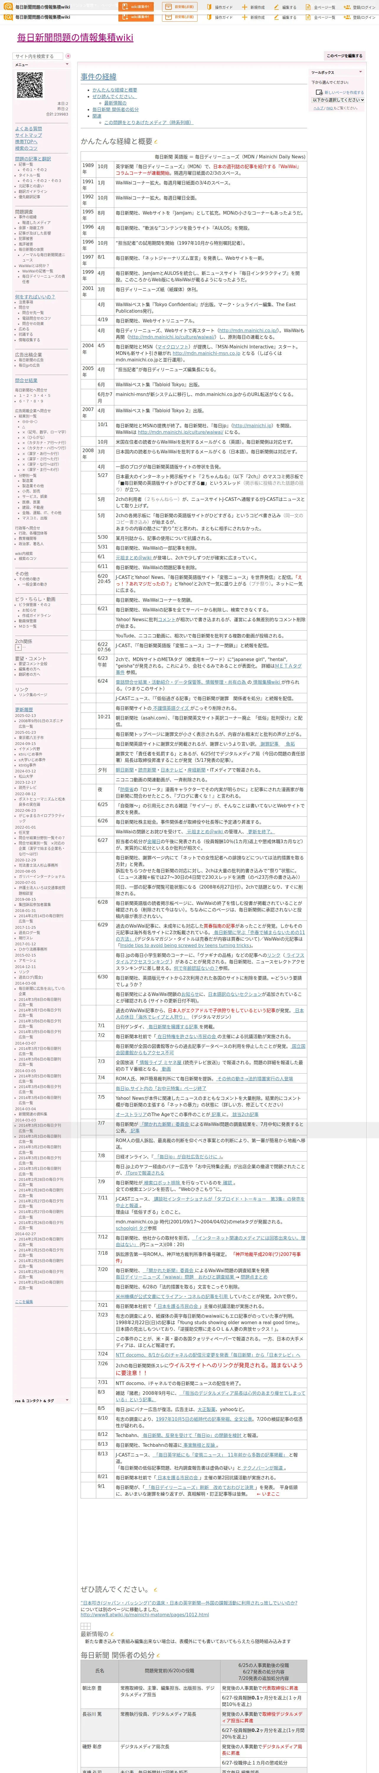Open この問題をとりあげたメディア（時系列順） link

148,123
